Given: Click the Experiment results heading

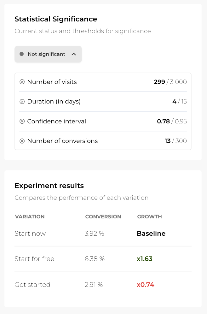Looking at the screenshot, I should pos(49,186).
